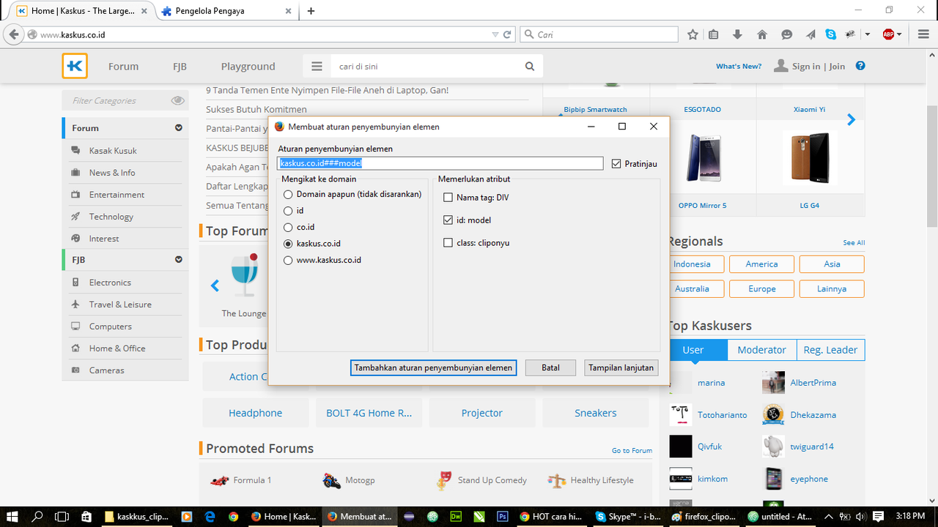Show previous forum with left blue arrow
This screenshot has height=527, width=938.
coord(215,285)
